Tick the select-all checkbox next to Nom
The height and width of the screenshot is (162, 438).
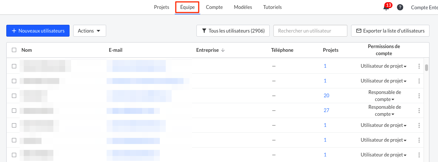(14, 50)
